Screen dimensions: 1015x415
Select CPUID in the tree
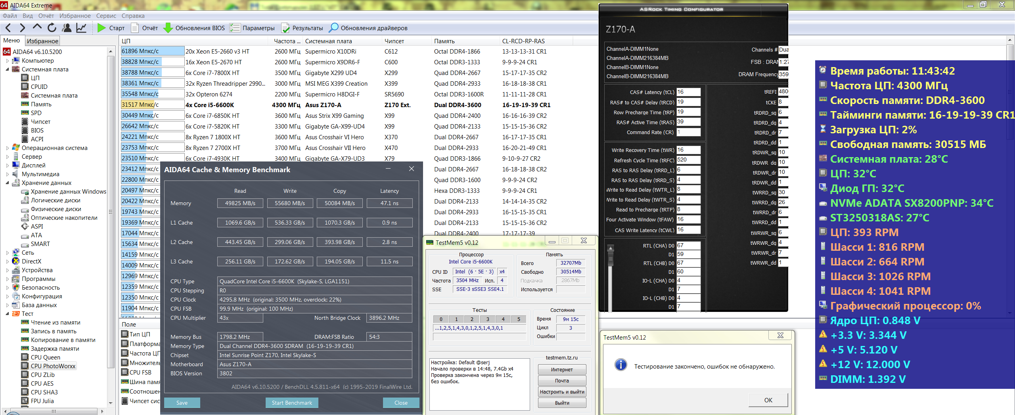(39, 87)
